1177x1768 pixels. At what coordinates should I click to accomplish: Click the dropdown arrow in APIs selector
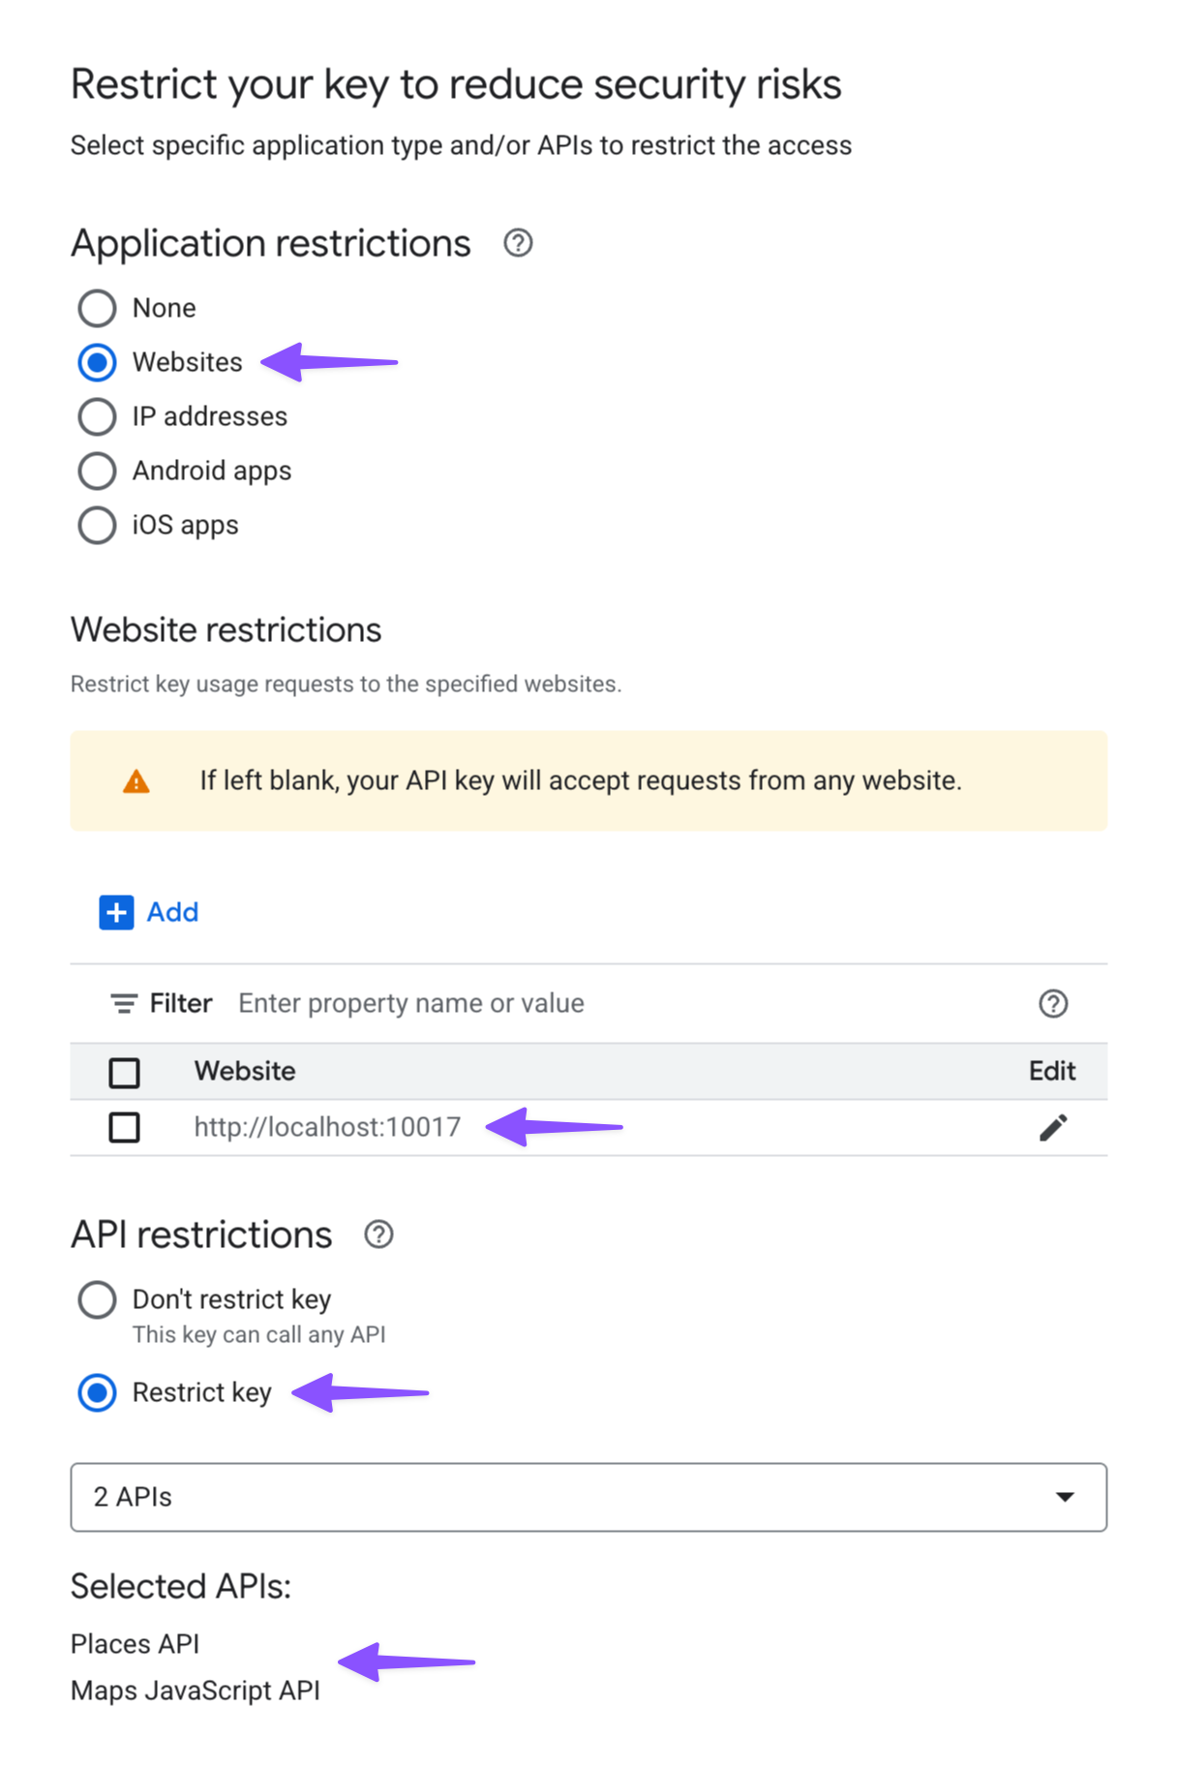point(1065,1497)
